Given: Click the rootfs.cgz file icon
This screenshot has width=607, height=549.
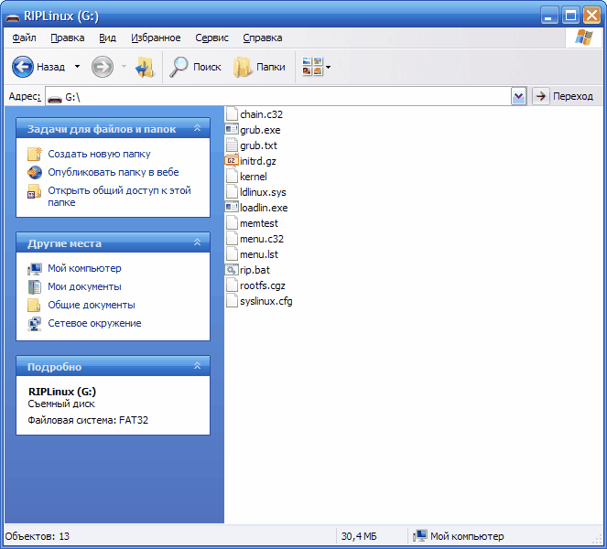Looking at the screenshot, I should click(232, 285).
